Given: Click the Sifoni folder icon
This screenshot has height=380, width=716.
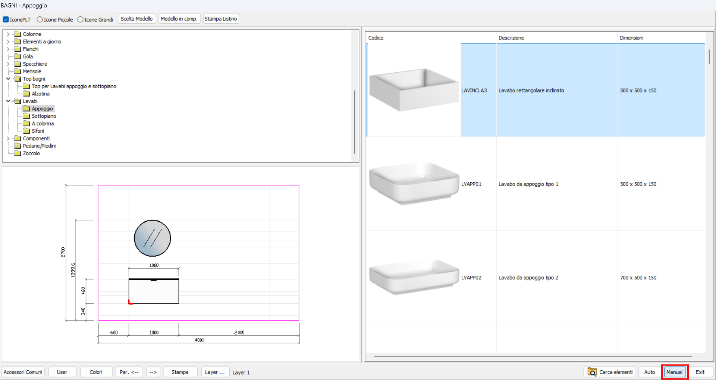Looking at the screenshot, I should point(26,131).
